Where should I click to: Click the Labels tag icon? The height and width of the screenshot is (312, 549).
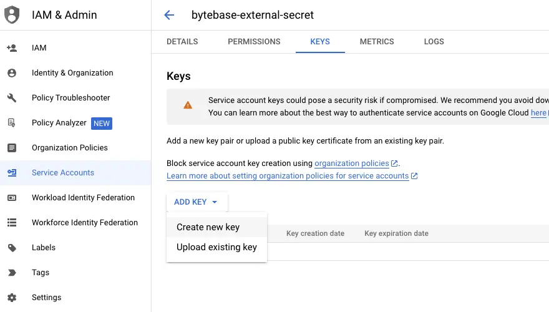pyautogui.click(x=12, y=248)
